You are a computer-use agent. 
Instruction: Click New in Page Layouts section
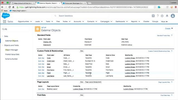[x=82, y=82]
